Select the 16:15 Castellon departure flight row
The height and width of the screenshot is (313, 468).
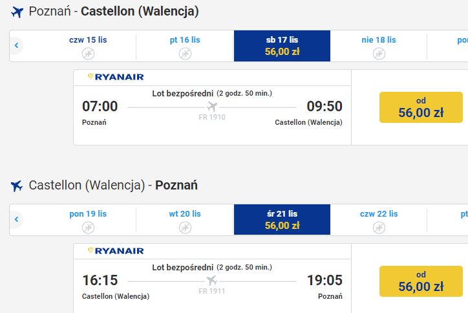coord(212,281)
